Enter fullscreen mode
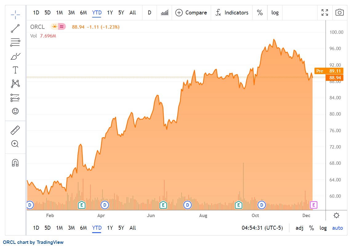This screenshot has height=246, width=352. coord(325,13)
